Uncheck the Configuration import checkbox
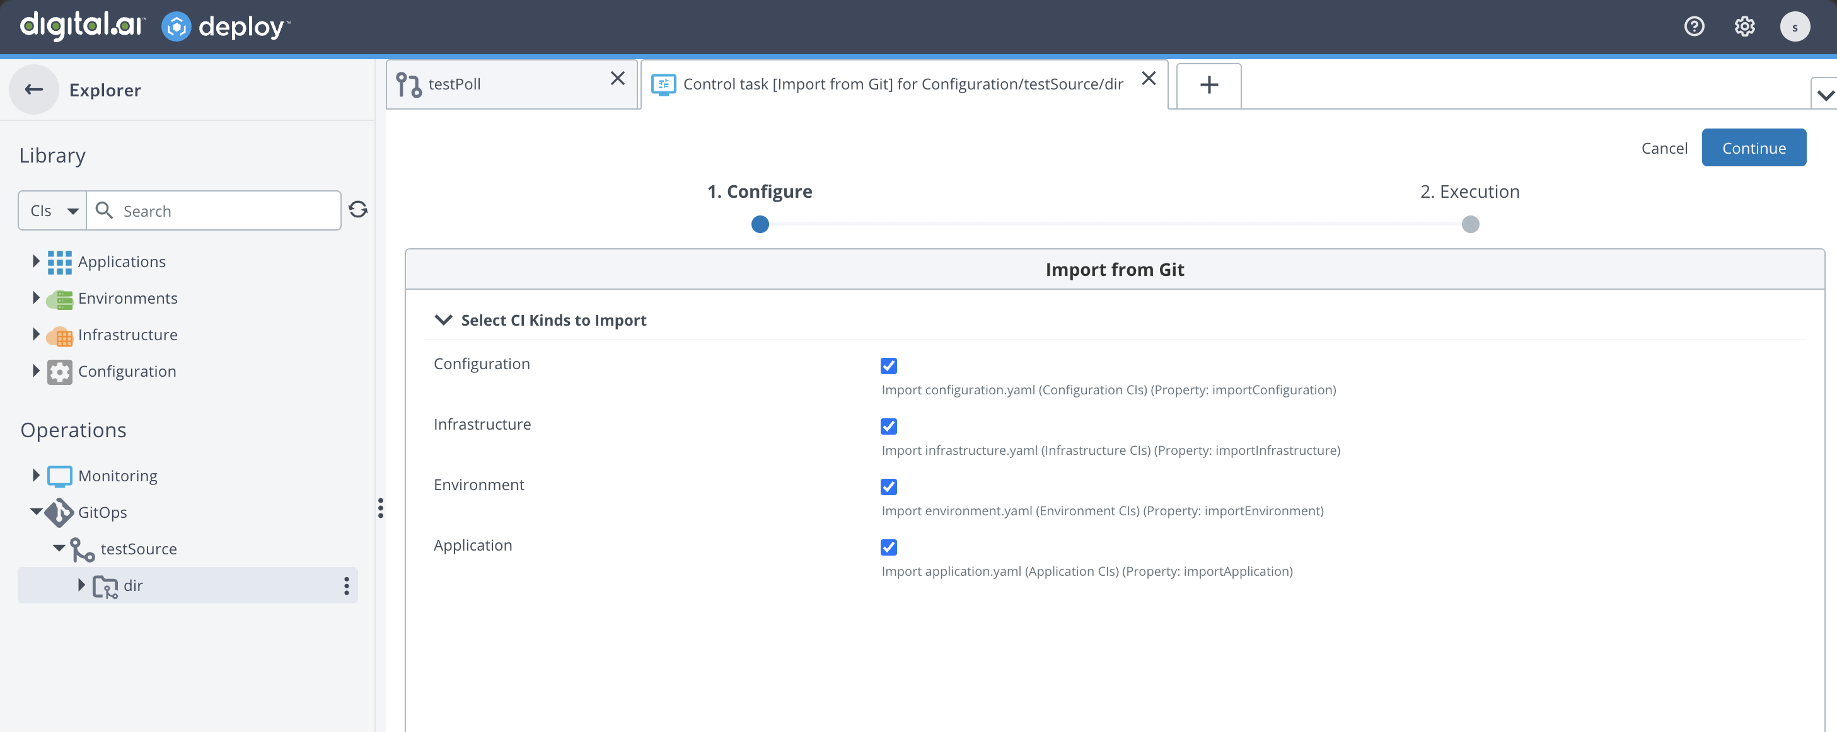The width and height of the screenshot is (1837, 732). tap(888, 365)
